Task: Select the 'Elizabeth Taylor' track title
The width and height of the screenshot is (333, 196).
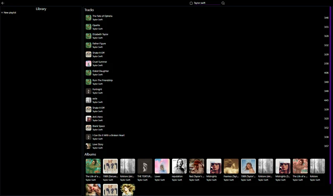Action: pyautogui.click(x=100, y=34)
